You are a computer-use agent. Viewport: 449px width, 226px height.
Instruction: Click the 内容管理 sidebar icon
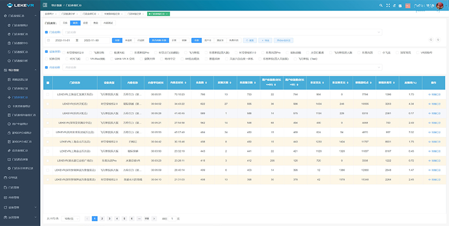pos(5,198)
